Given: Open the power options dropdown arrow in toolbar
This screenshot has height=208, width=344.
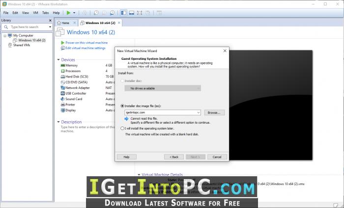Looking at the screenshot, I should point(74,13).
